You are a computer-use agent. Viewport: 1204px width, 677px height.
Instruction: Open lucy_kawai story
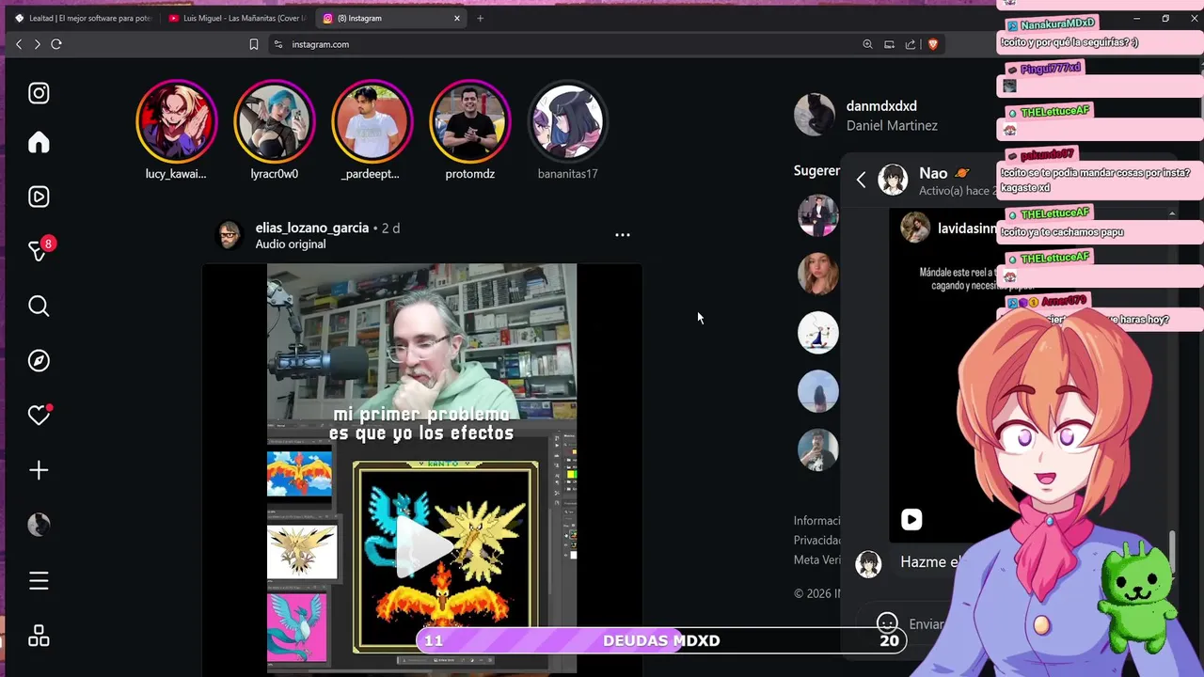[x=176, y=121]
